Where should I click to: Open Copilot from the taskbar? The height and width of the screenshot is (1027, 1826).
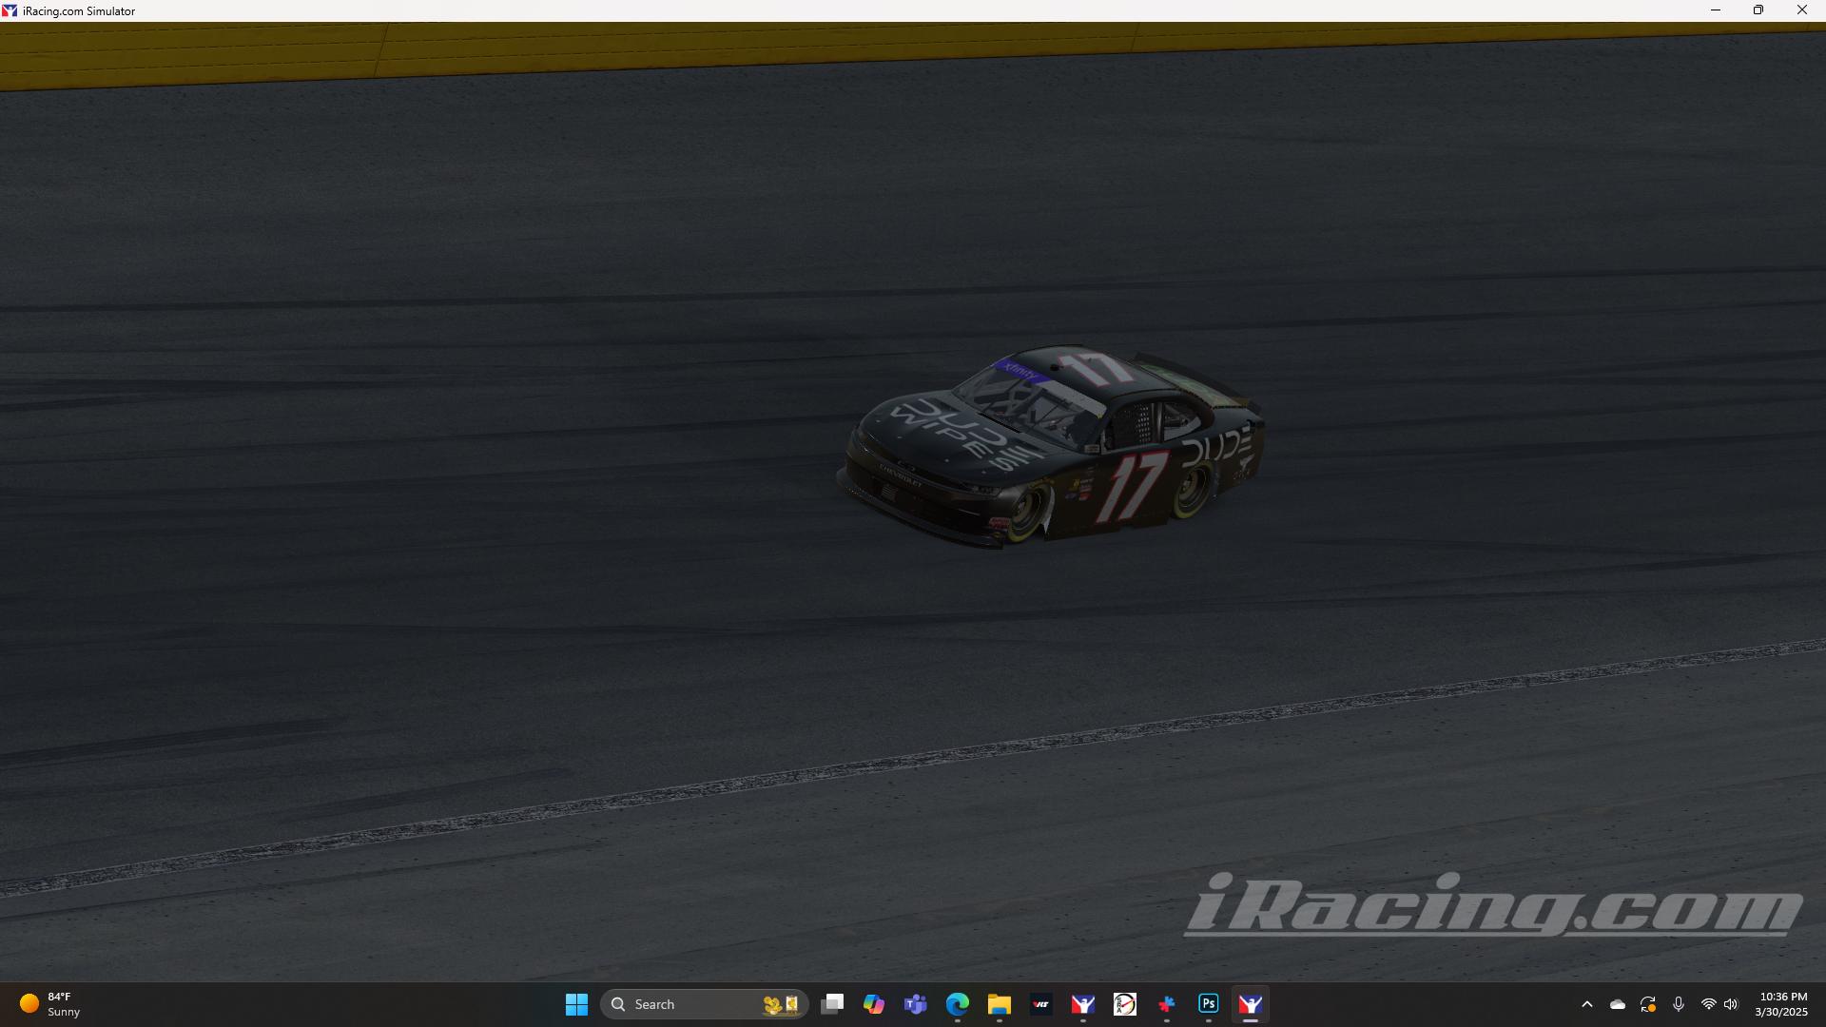[873, 1004]
